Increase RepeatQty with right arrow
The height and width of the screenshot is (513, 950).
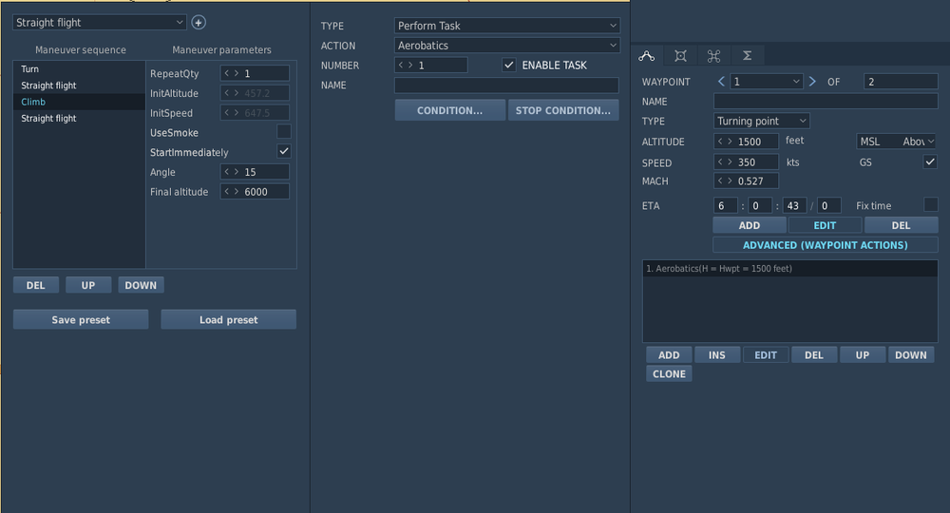click(236, 73)
